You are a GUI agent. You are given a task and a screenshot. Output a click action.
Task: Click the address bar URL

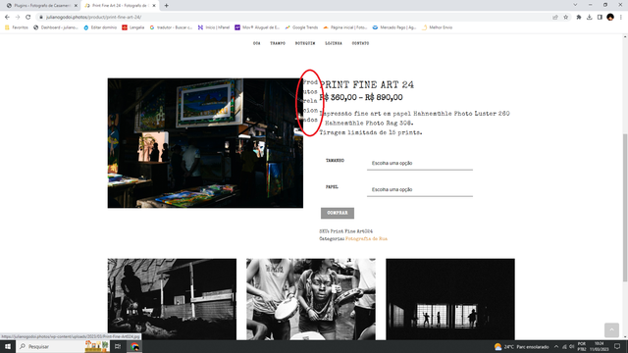94,18
